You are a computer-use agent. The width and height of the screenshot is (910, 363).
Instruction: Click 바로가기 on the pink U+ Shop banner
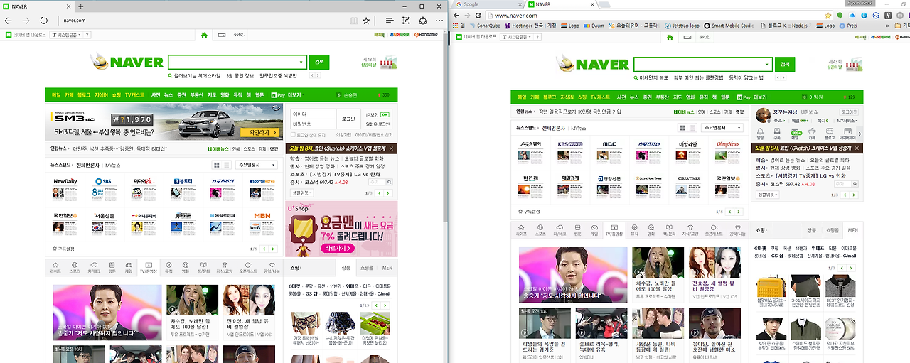click(x=337, y=249)
